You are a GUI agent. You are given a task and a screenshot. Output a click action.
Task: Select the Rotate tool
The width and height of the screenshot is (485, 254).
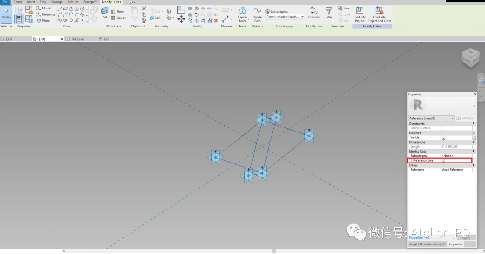(196, 14)
